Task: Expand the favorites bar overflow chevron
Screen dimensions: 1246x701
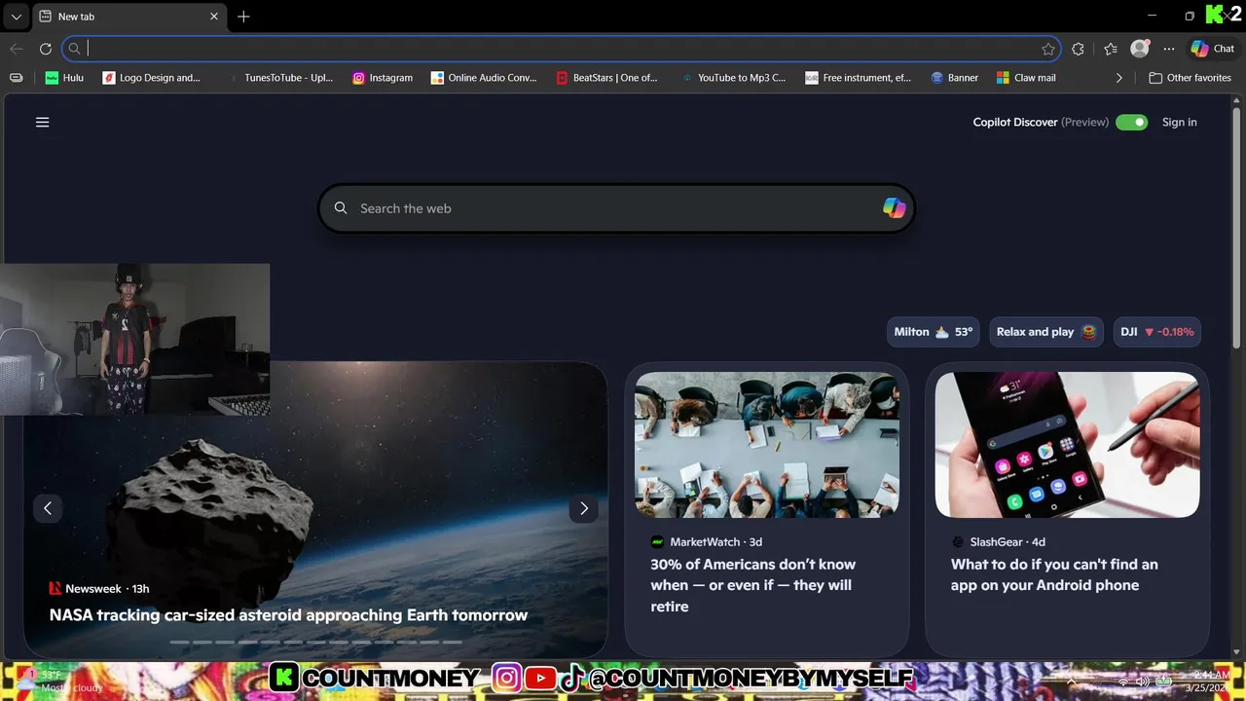Action: 1118,78
